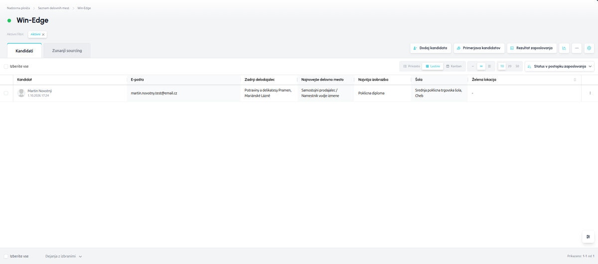The image size is (598, 264).
Task: Tick the top Izberite vse checkbox
Action: [6, 66]
